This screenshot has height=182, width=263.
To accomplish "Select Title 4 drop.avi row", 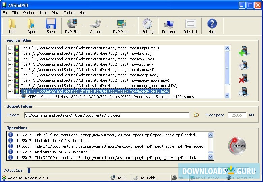I will point(87,64).
